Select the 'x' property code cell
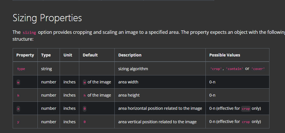 [18, 109]
